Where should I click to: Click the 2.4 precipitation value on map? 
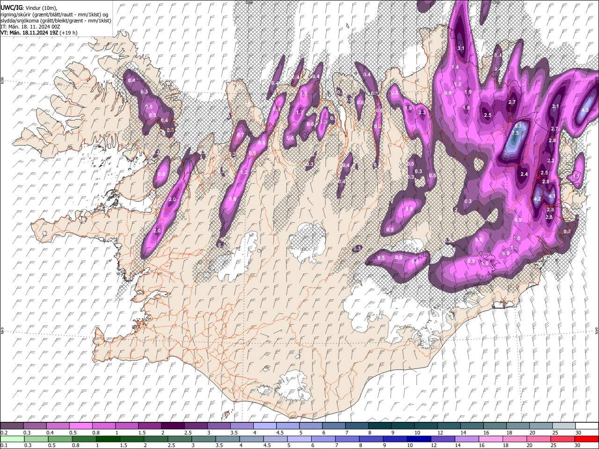524,174
